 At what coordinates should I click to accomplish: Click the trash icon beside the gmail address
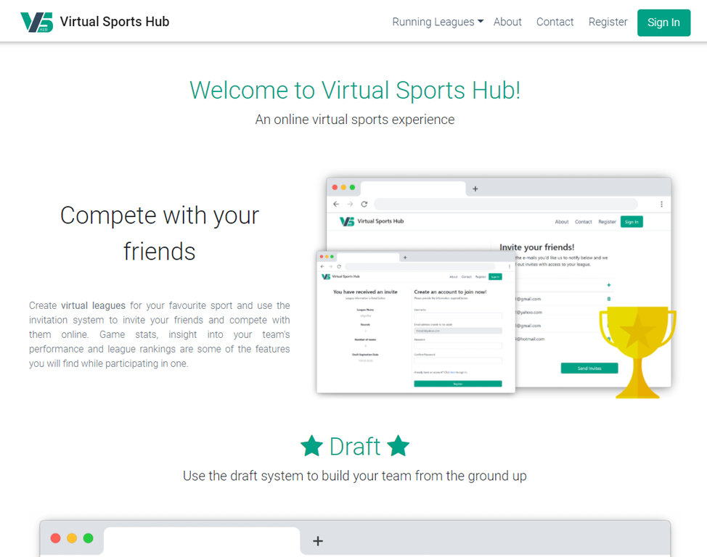click(x=609, y=299)
